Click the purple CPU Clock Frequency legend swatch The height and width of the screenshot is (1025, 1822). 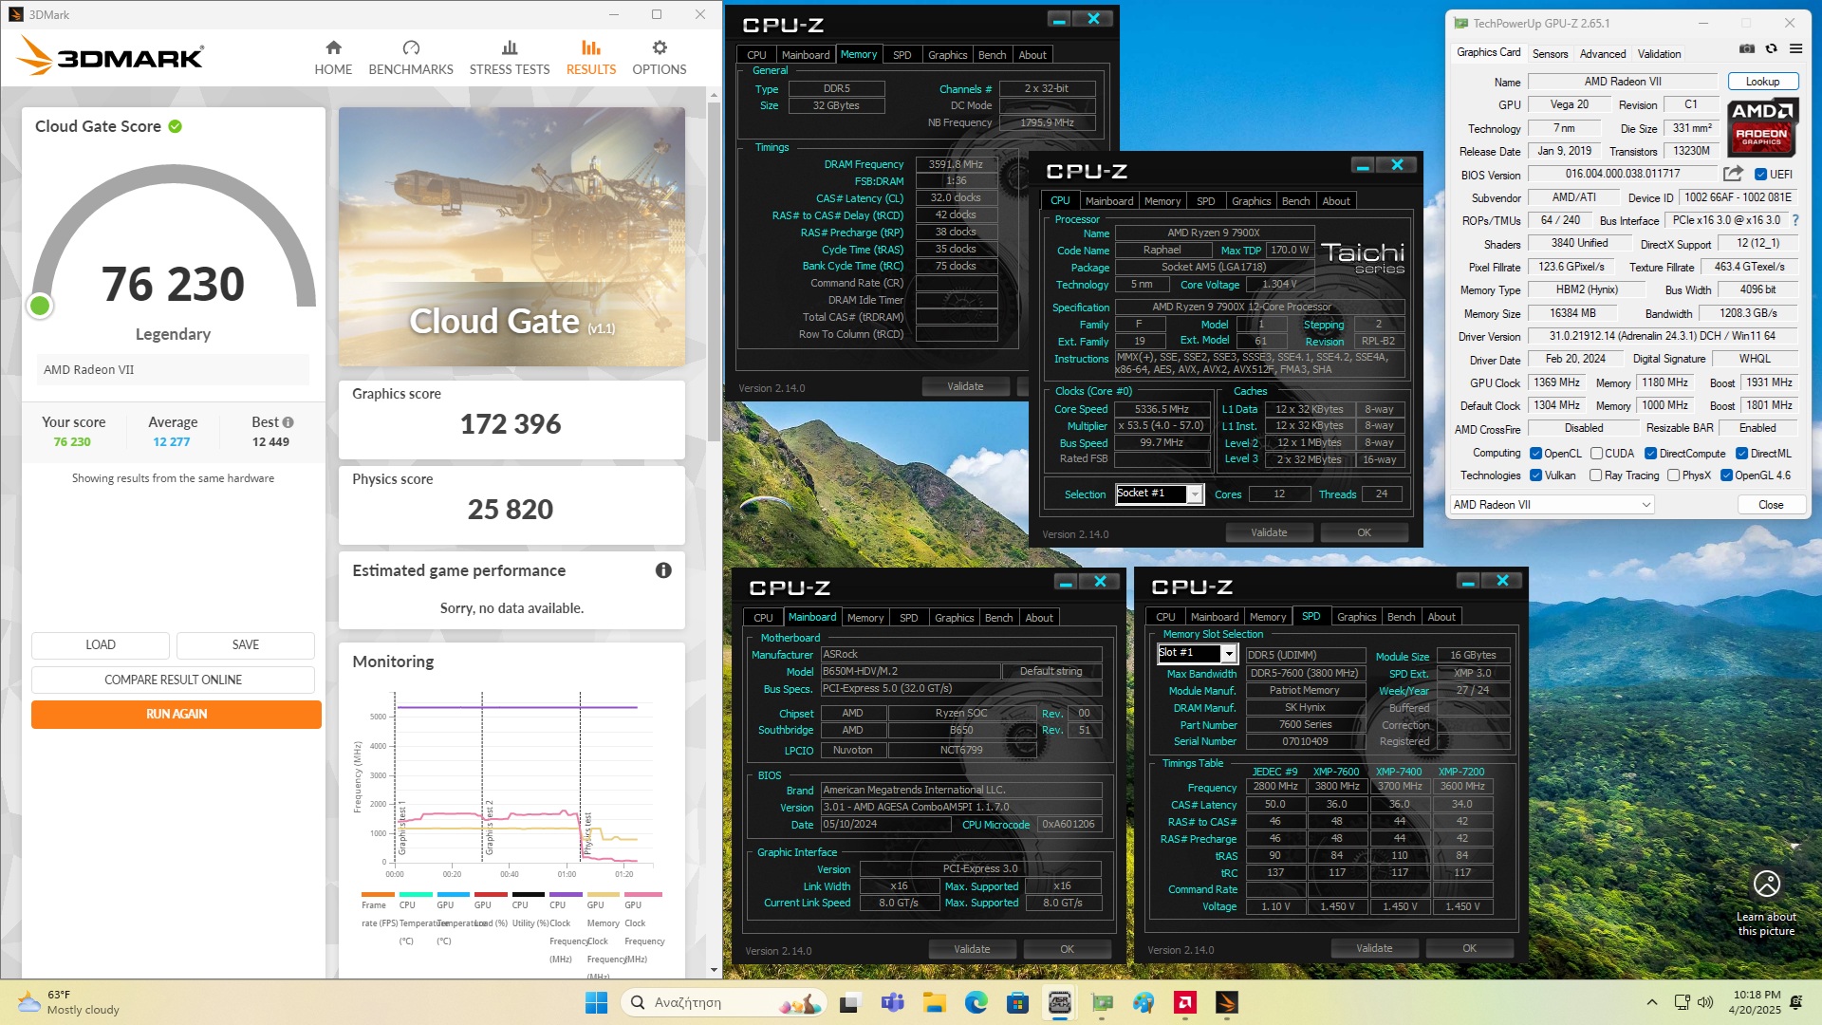tap(566, 894)
